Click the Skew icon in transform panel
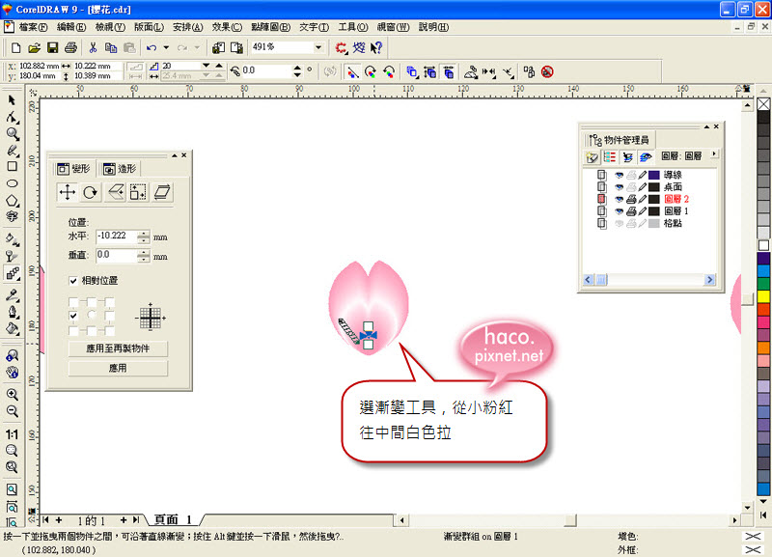Image resolution: width=772 pixels, height=557 pixels. [x=162, y=192]
